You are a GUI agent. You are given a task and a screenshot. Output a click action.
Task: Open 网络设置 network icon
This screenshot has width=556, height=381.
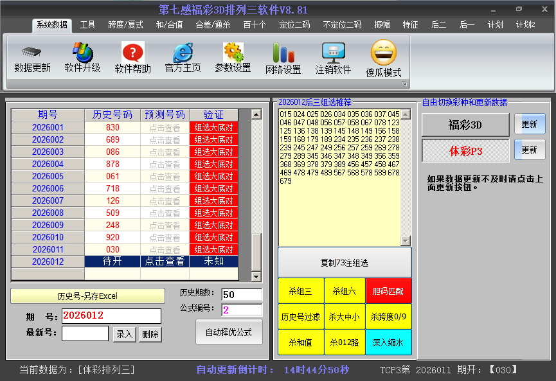click(283, 53)
